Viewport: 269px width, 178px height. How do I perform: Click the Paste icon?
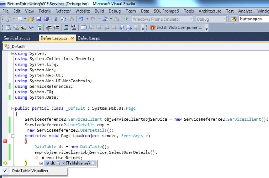coord(71,19)
